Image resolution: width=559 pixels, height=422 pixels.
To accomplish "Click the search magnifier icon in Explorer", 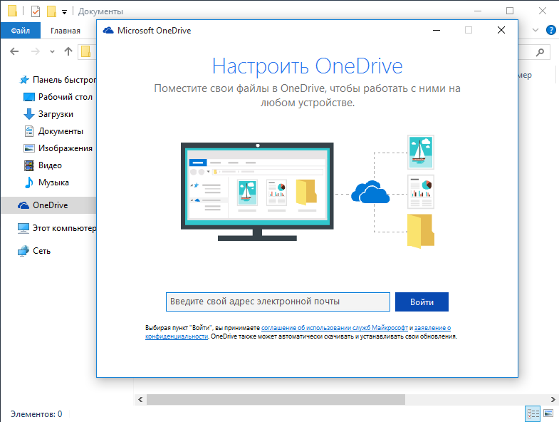I will click(540, 53).
